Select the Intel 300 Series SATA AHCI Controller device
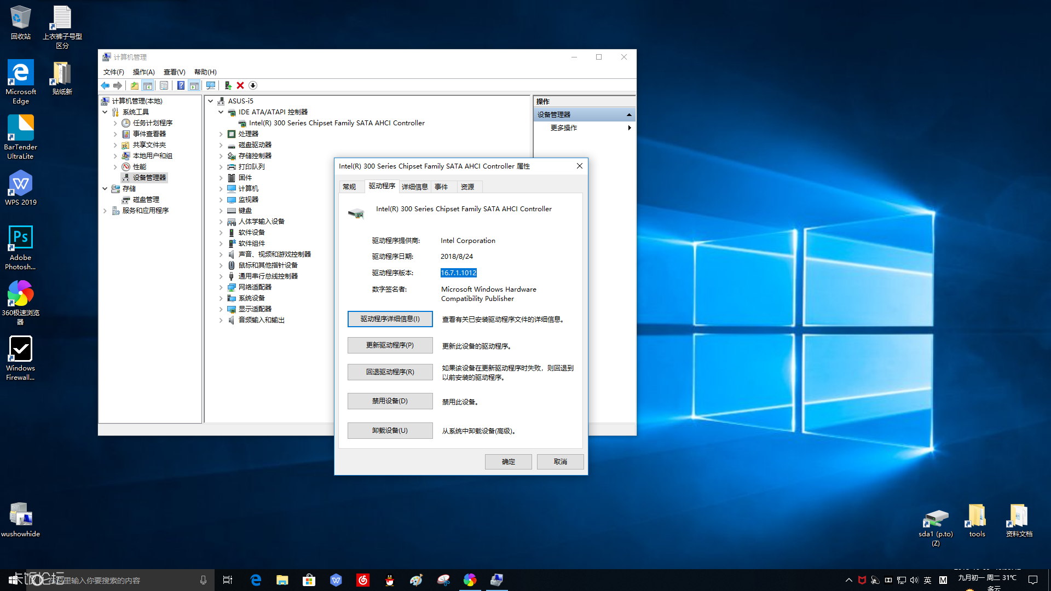 (x=336, y=123)
